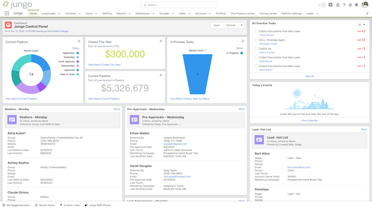Image resolution: width=372 pixels, height=209 pixels.
Task: Open the favorites list dropdown arrow
Action: click(x=324, y=5)
